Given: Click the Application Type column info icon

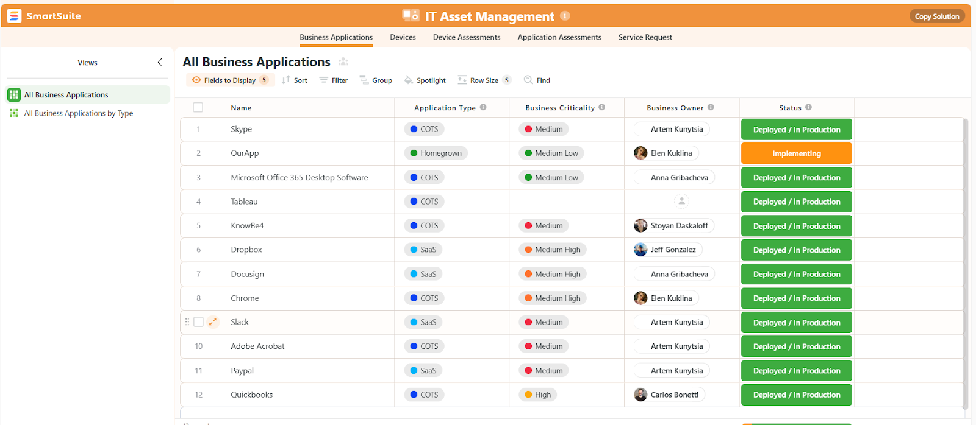Looking at the screenshot, I should tap(483, 107).
